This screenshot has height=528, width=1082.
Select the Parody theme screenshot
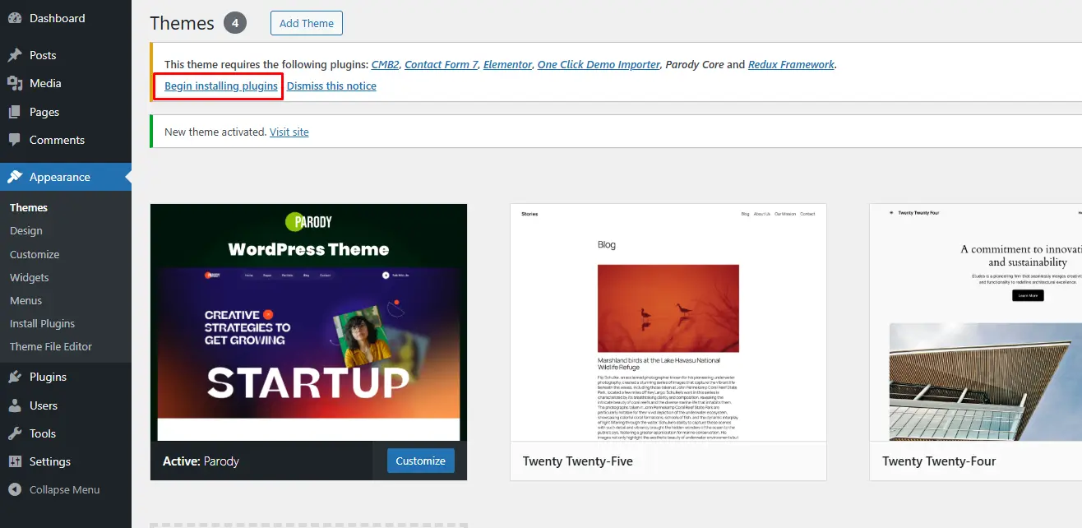click(308, 322)
